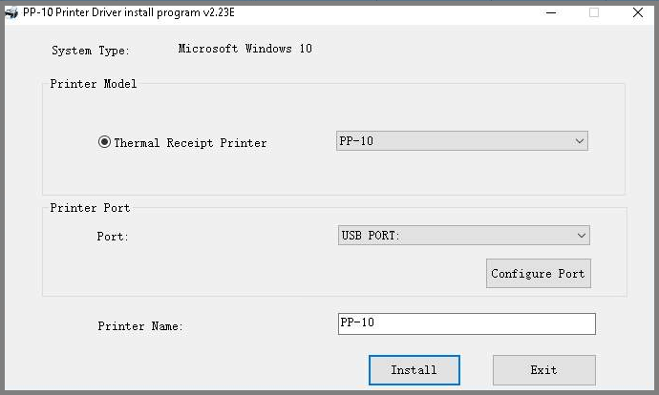Start installation with the Install button

[x=415, y=369]
